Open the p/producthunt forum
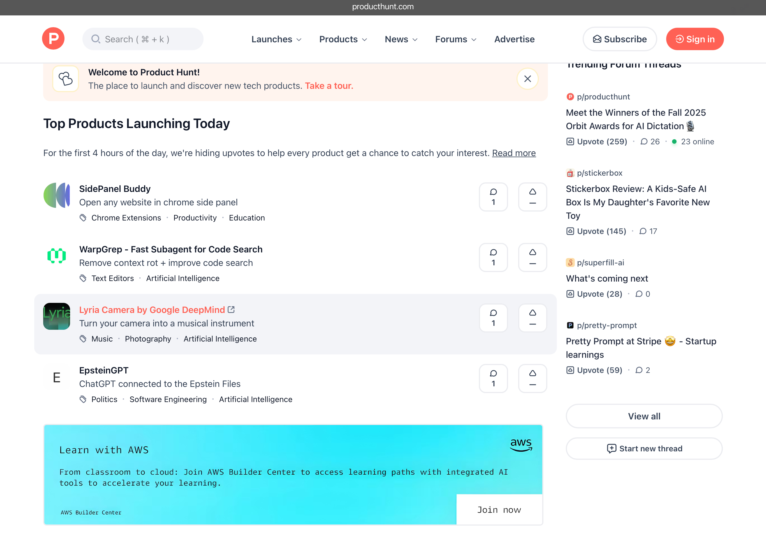This screenshot has height=534, width=766. [x=603, y=97]
